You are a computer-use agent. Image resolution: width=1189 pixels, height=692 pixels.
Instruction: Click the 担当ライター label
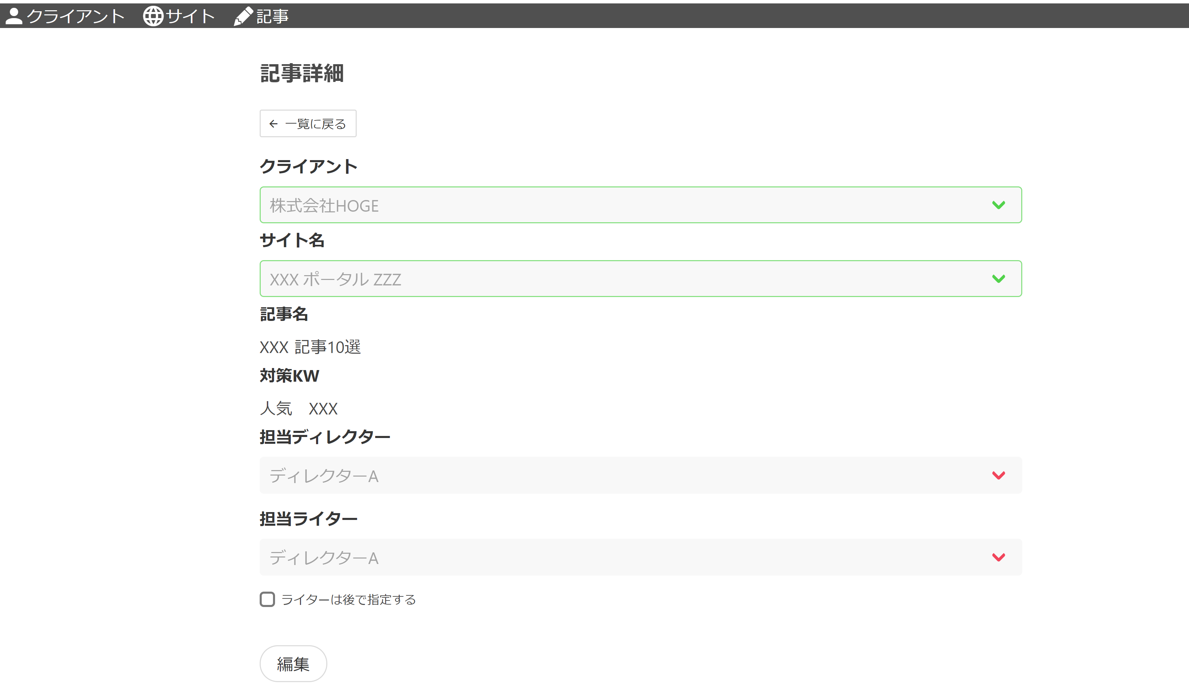309,519
